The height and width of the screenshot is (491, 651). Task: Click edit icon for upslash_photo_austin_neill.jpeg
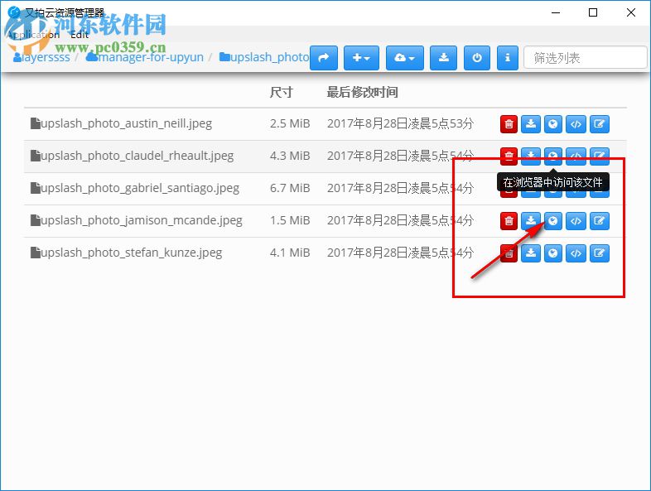tap(599, 123)
